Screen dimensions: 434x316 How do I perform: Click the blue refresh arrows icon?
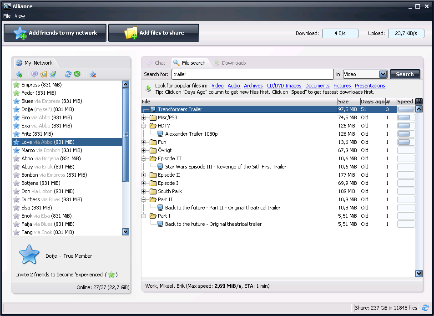click(x=68, y=74)
